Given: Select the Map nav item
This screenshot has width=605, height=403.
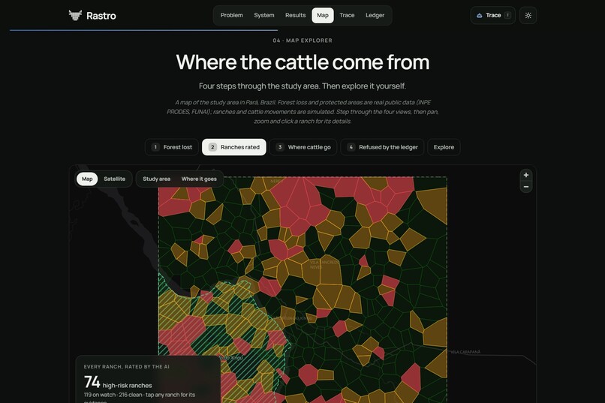Looking at the screenshot, I should pyautogui.click(x=323, y=16).
